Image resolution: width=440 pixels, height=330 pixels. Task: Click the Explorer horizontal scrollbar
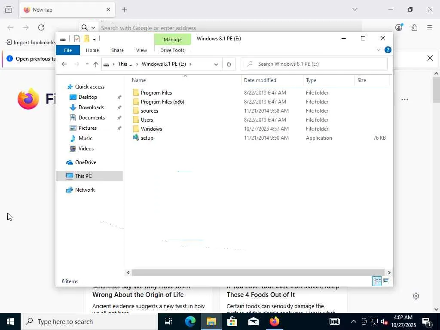pos(258,272)
